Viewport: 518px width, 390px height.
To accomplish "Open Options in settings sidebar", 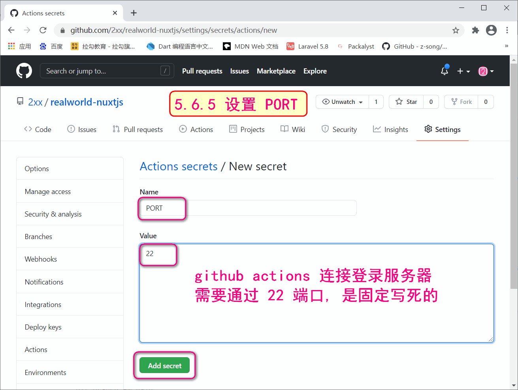I will pyautogui.click(x=70, y=169).
